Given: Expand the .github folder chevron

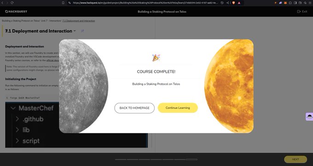Looking at the screenshot, I should 17,119.
